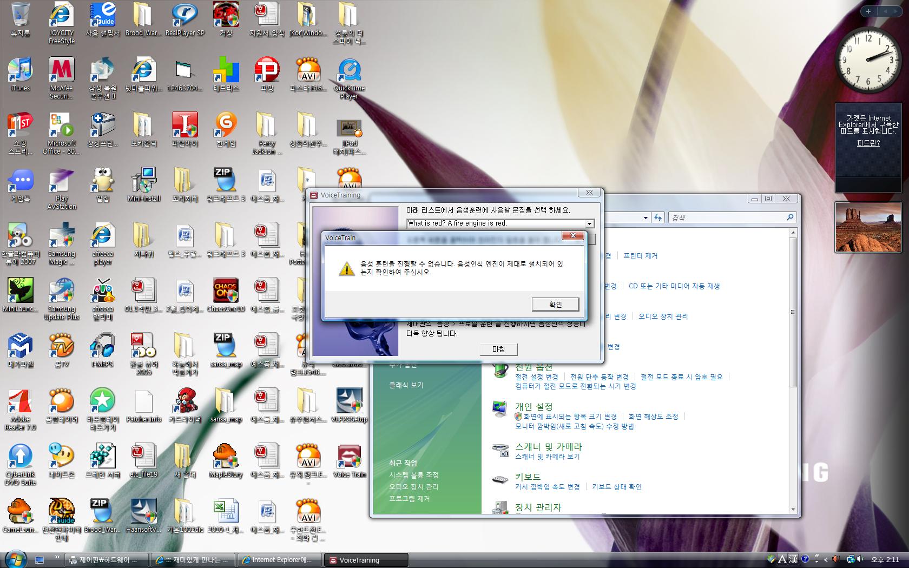Click 프로그램 제거 in recent tasks

coord(409,499)
